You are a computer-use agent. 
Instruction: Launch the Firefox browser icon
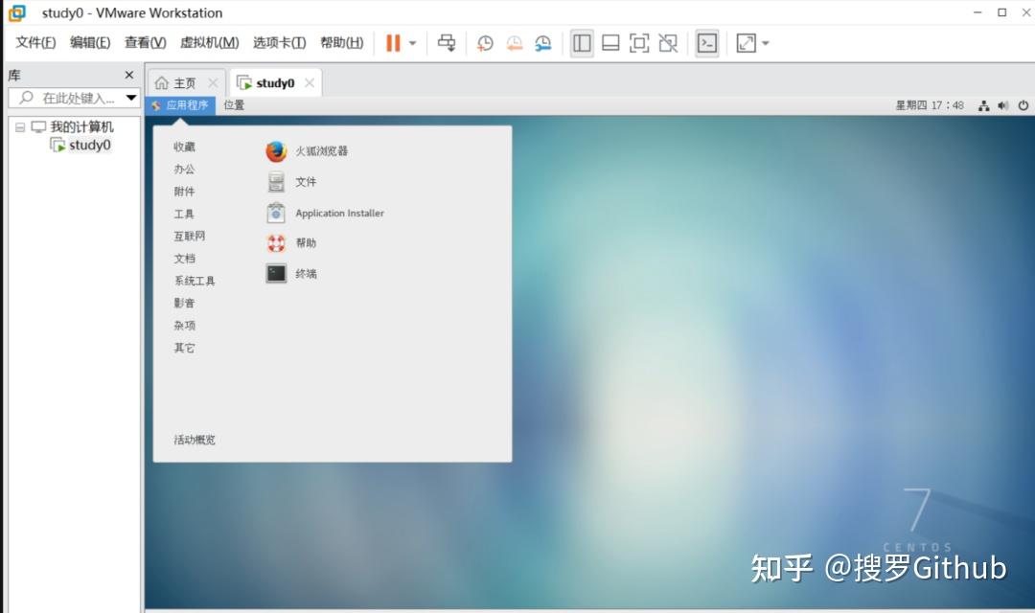coord(276,151)
